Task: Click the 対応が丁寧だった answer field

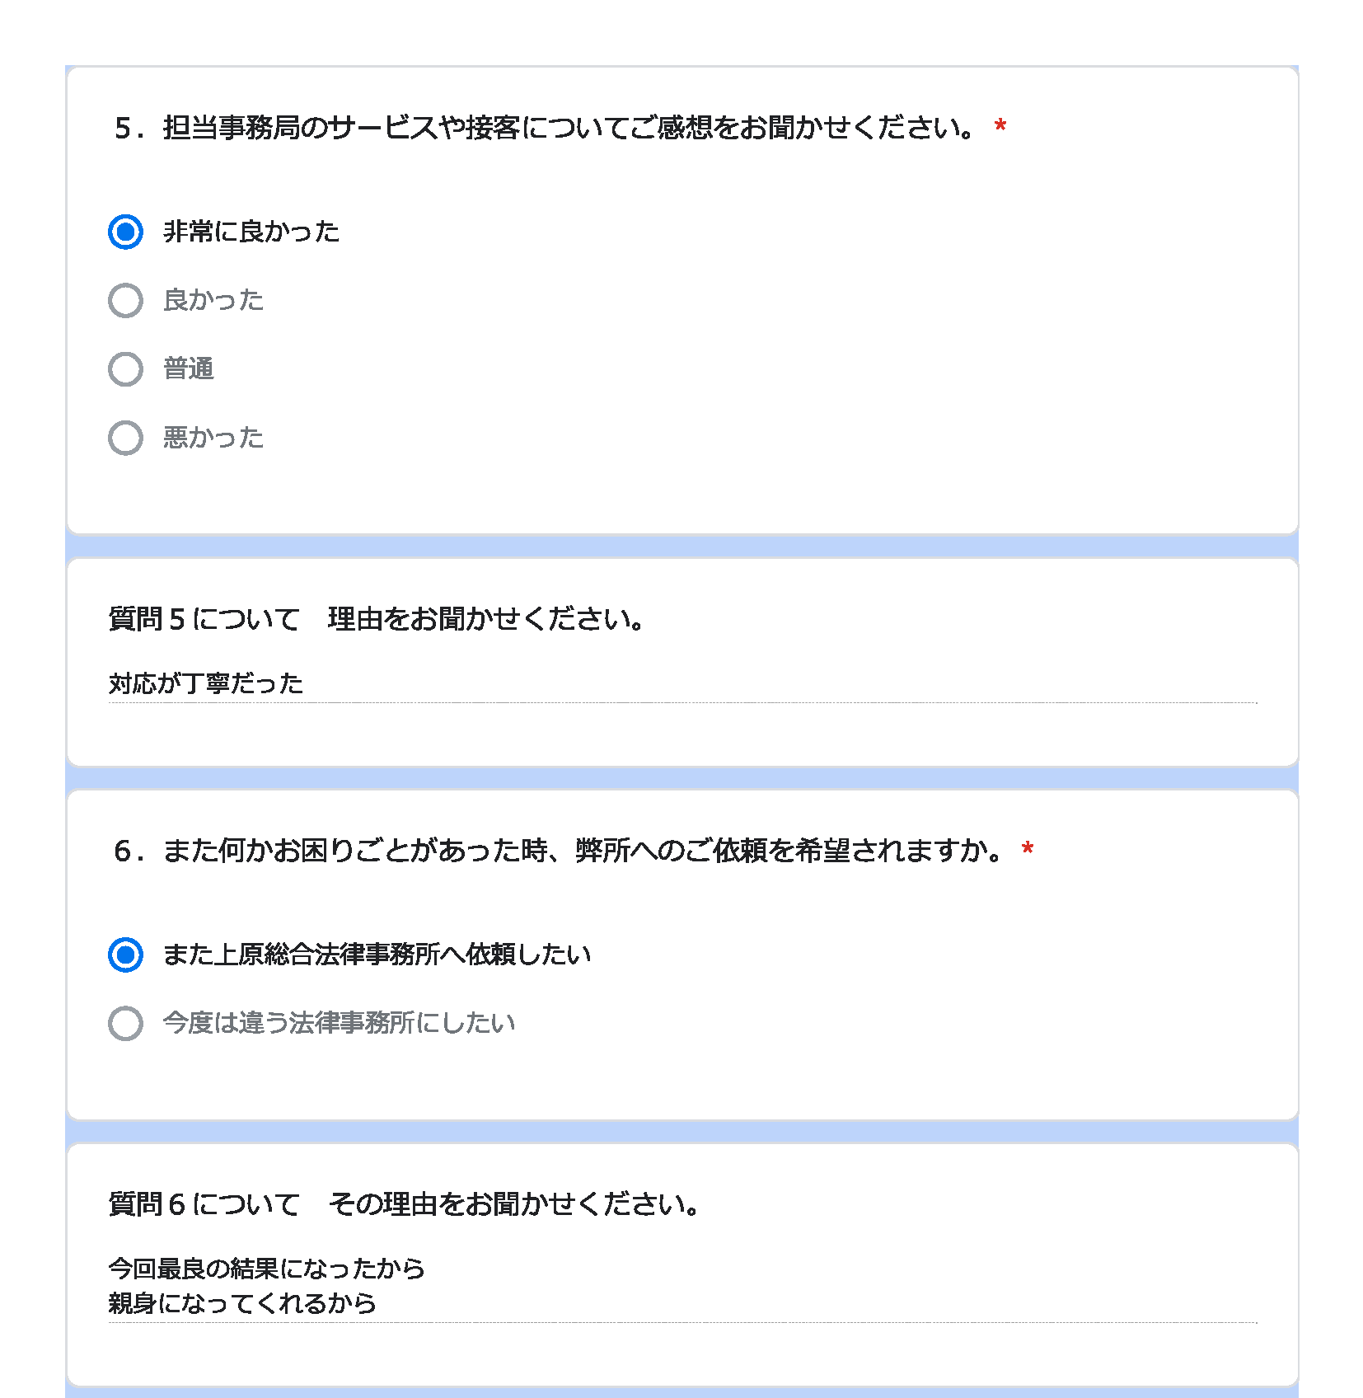Action: (682, 684)
